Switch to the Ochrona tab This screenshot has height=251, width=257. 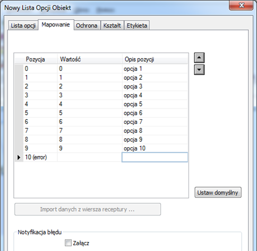87,26
